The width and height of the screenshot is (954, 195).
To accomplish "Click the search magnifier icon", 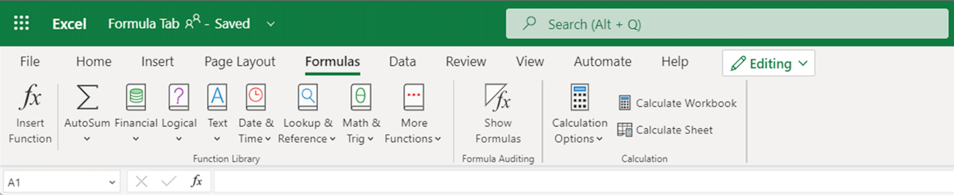I will pyautogui.click(x=529, y=23).
